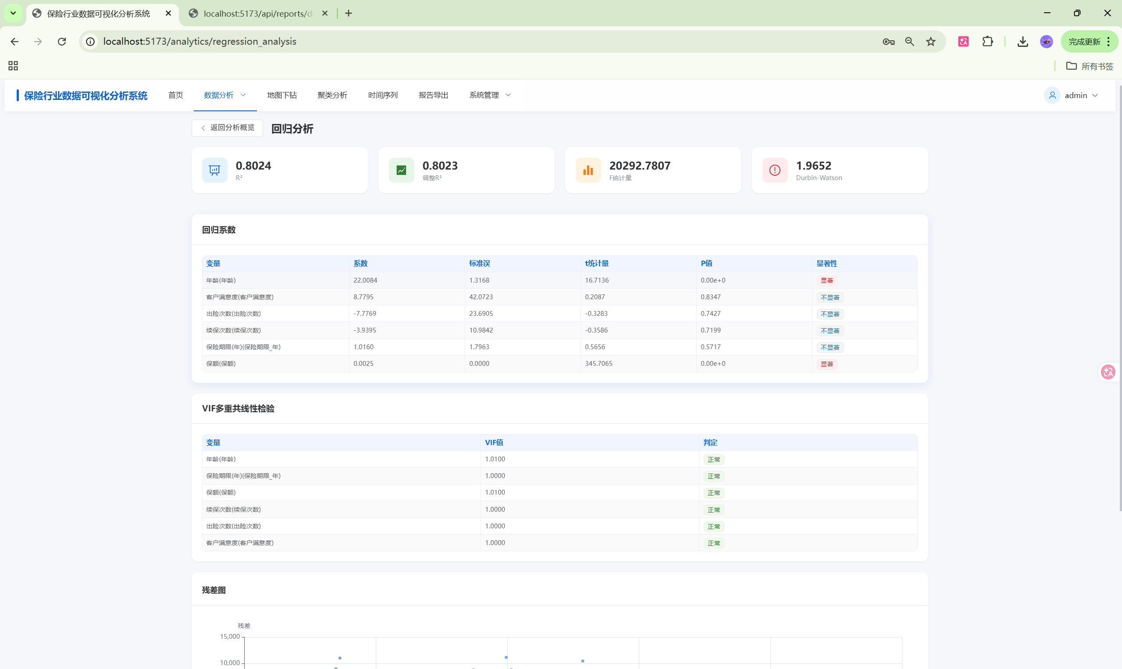This screenshot has width=1122, height=669.
Task: Click the 返回分析概览 back button
Action: pos(228,127)
